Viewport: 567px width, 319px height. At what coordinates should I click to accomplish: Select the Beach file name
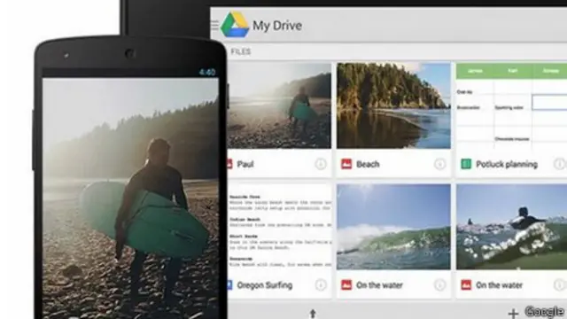tap(368, 164)
